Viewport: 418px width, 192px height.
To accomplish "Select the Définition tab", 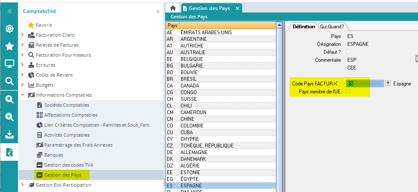I will point(303,26).
